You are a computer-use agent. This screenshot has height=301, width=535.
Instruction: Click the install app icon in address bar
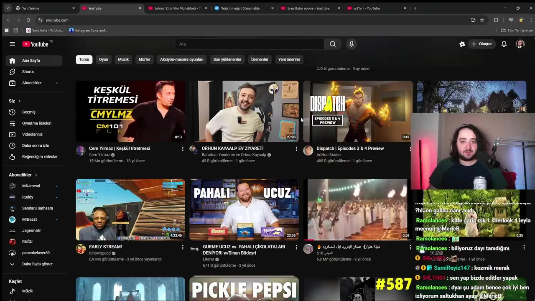tap(473, 20)
